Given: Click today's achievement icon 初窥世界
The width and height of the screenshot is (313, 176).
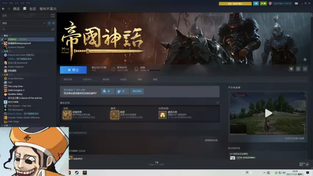Looking at the screenshot, I should point(67,115).
